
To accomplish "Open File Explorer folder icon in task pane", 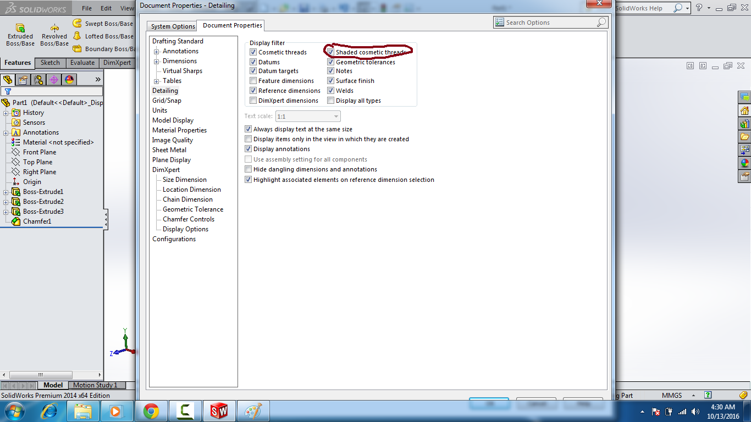I will pyautogui.click(x=745, y=137).
